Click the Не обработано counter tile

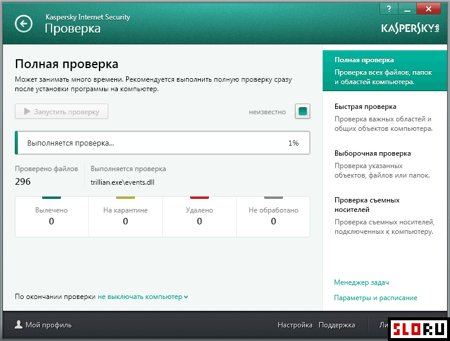273,217
